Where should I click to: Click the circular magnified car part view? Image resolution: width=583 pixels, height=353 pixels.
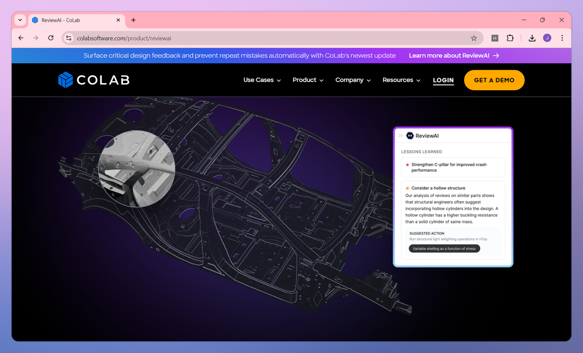(137, 168)
